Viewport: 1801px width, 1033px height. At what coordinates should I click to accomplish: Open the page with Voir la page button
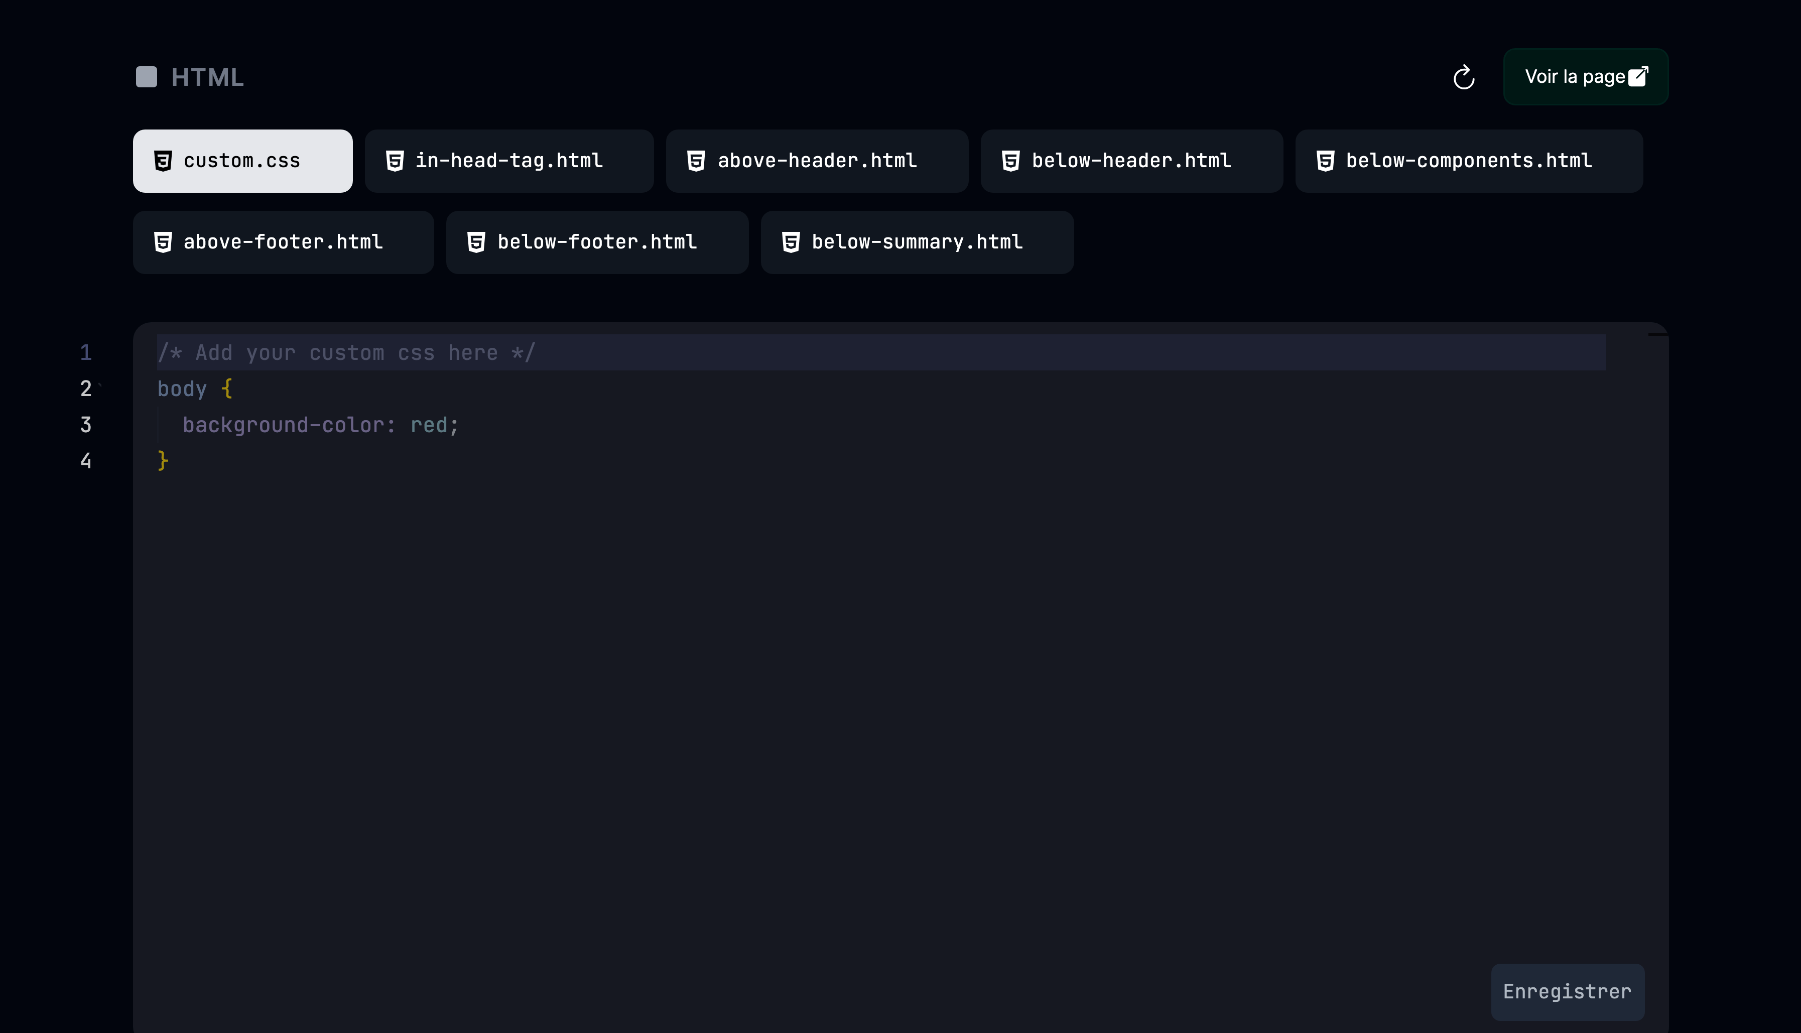(1585, 77)
